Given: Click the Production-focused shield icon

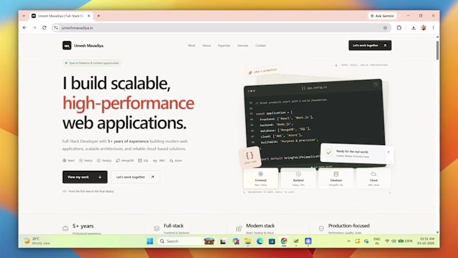Looking at the screenshot, I should pos(321,228).
